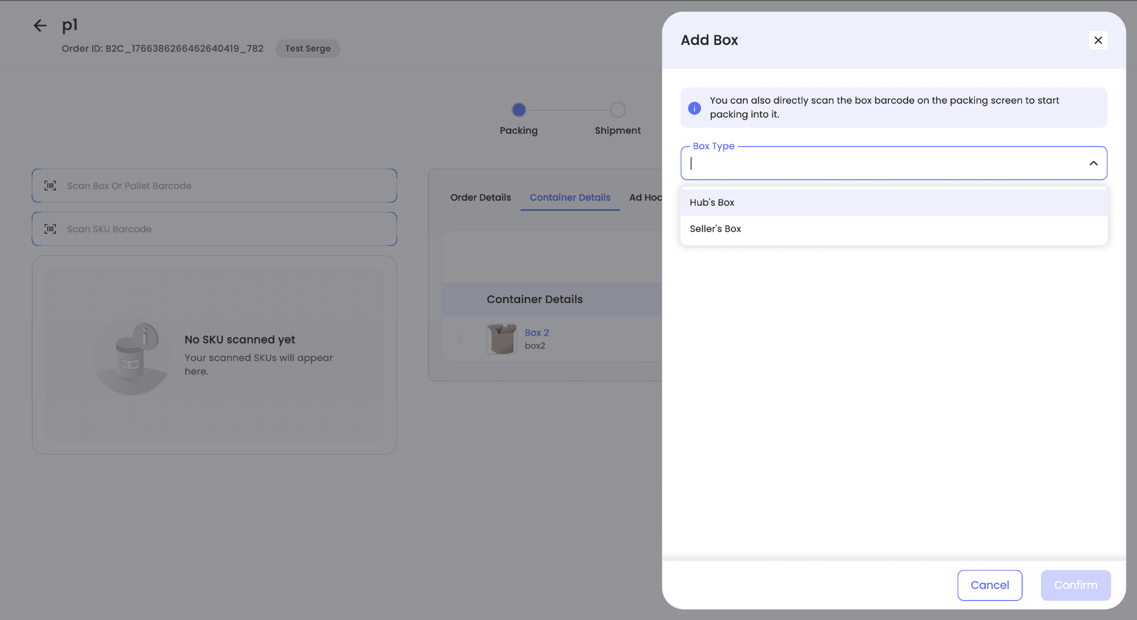Open Container Details tab
Viewport: 1137px width, 620px height.
tap(570, 198)
